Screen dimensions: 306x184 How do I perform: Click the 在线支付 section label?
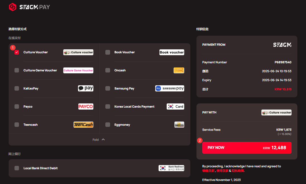[x=14, y=38]
